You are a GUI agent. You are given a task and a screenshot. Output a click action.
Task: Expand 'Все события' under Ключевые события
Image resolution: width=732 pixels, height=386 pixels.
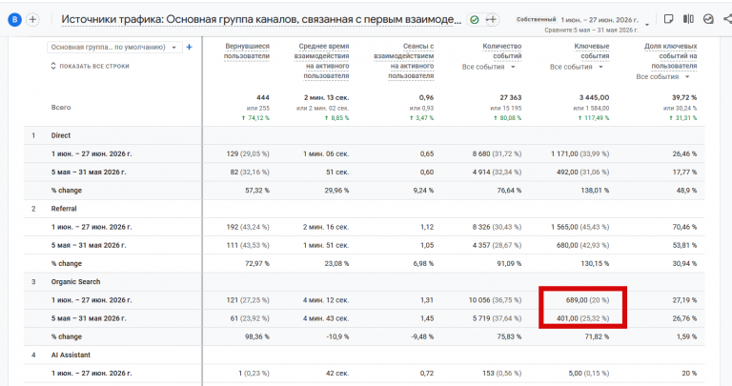tap(577, 67)
